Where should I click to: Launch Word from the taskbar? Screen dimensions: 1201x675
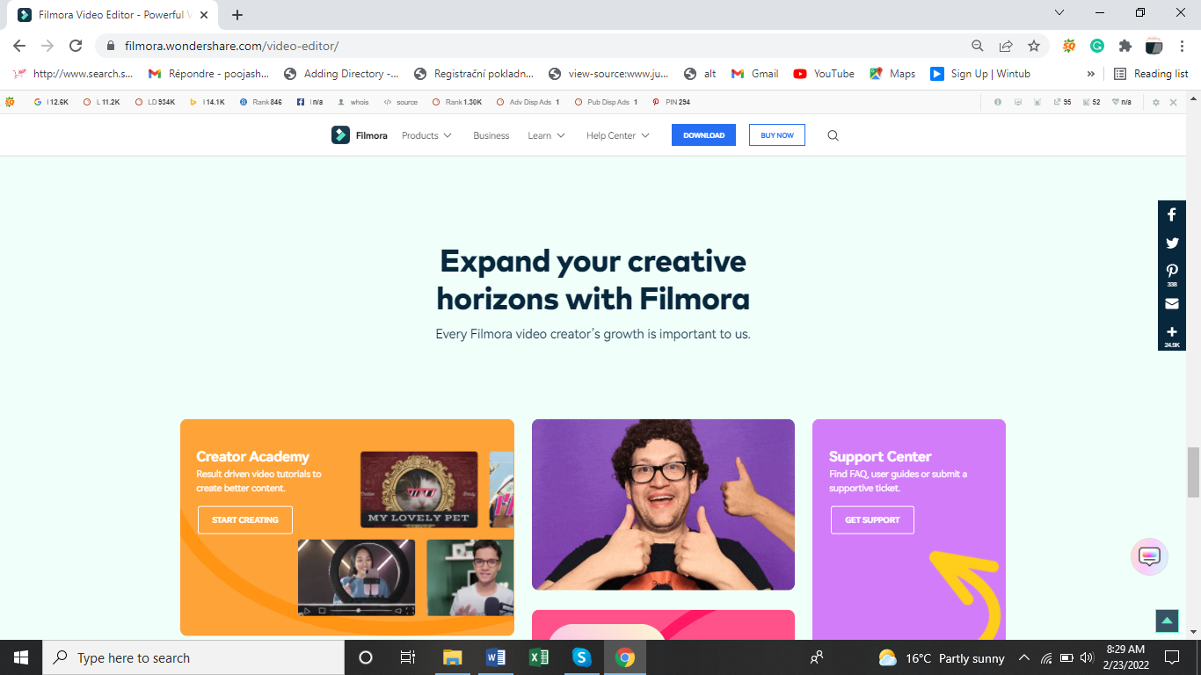[x=496, y=657]
